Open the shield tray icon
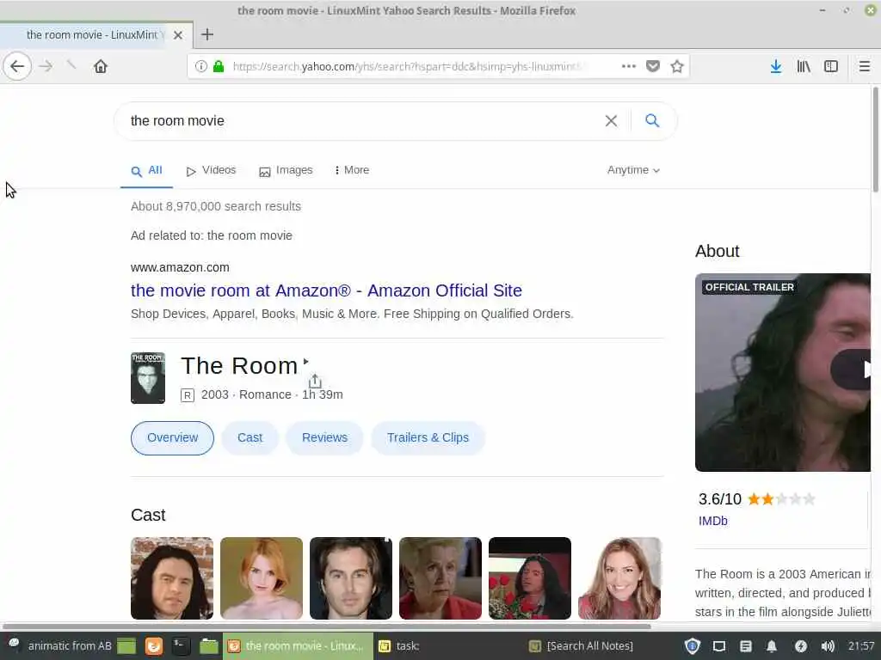 click(693, 646)
